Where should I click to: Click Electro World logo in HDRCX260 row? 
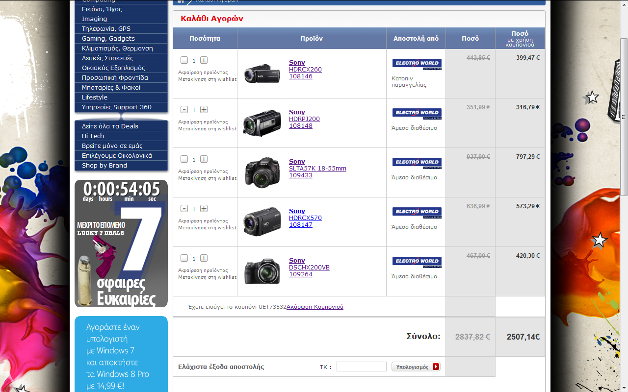(x=417, y=64)
